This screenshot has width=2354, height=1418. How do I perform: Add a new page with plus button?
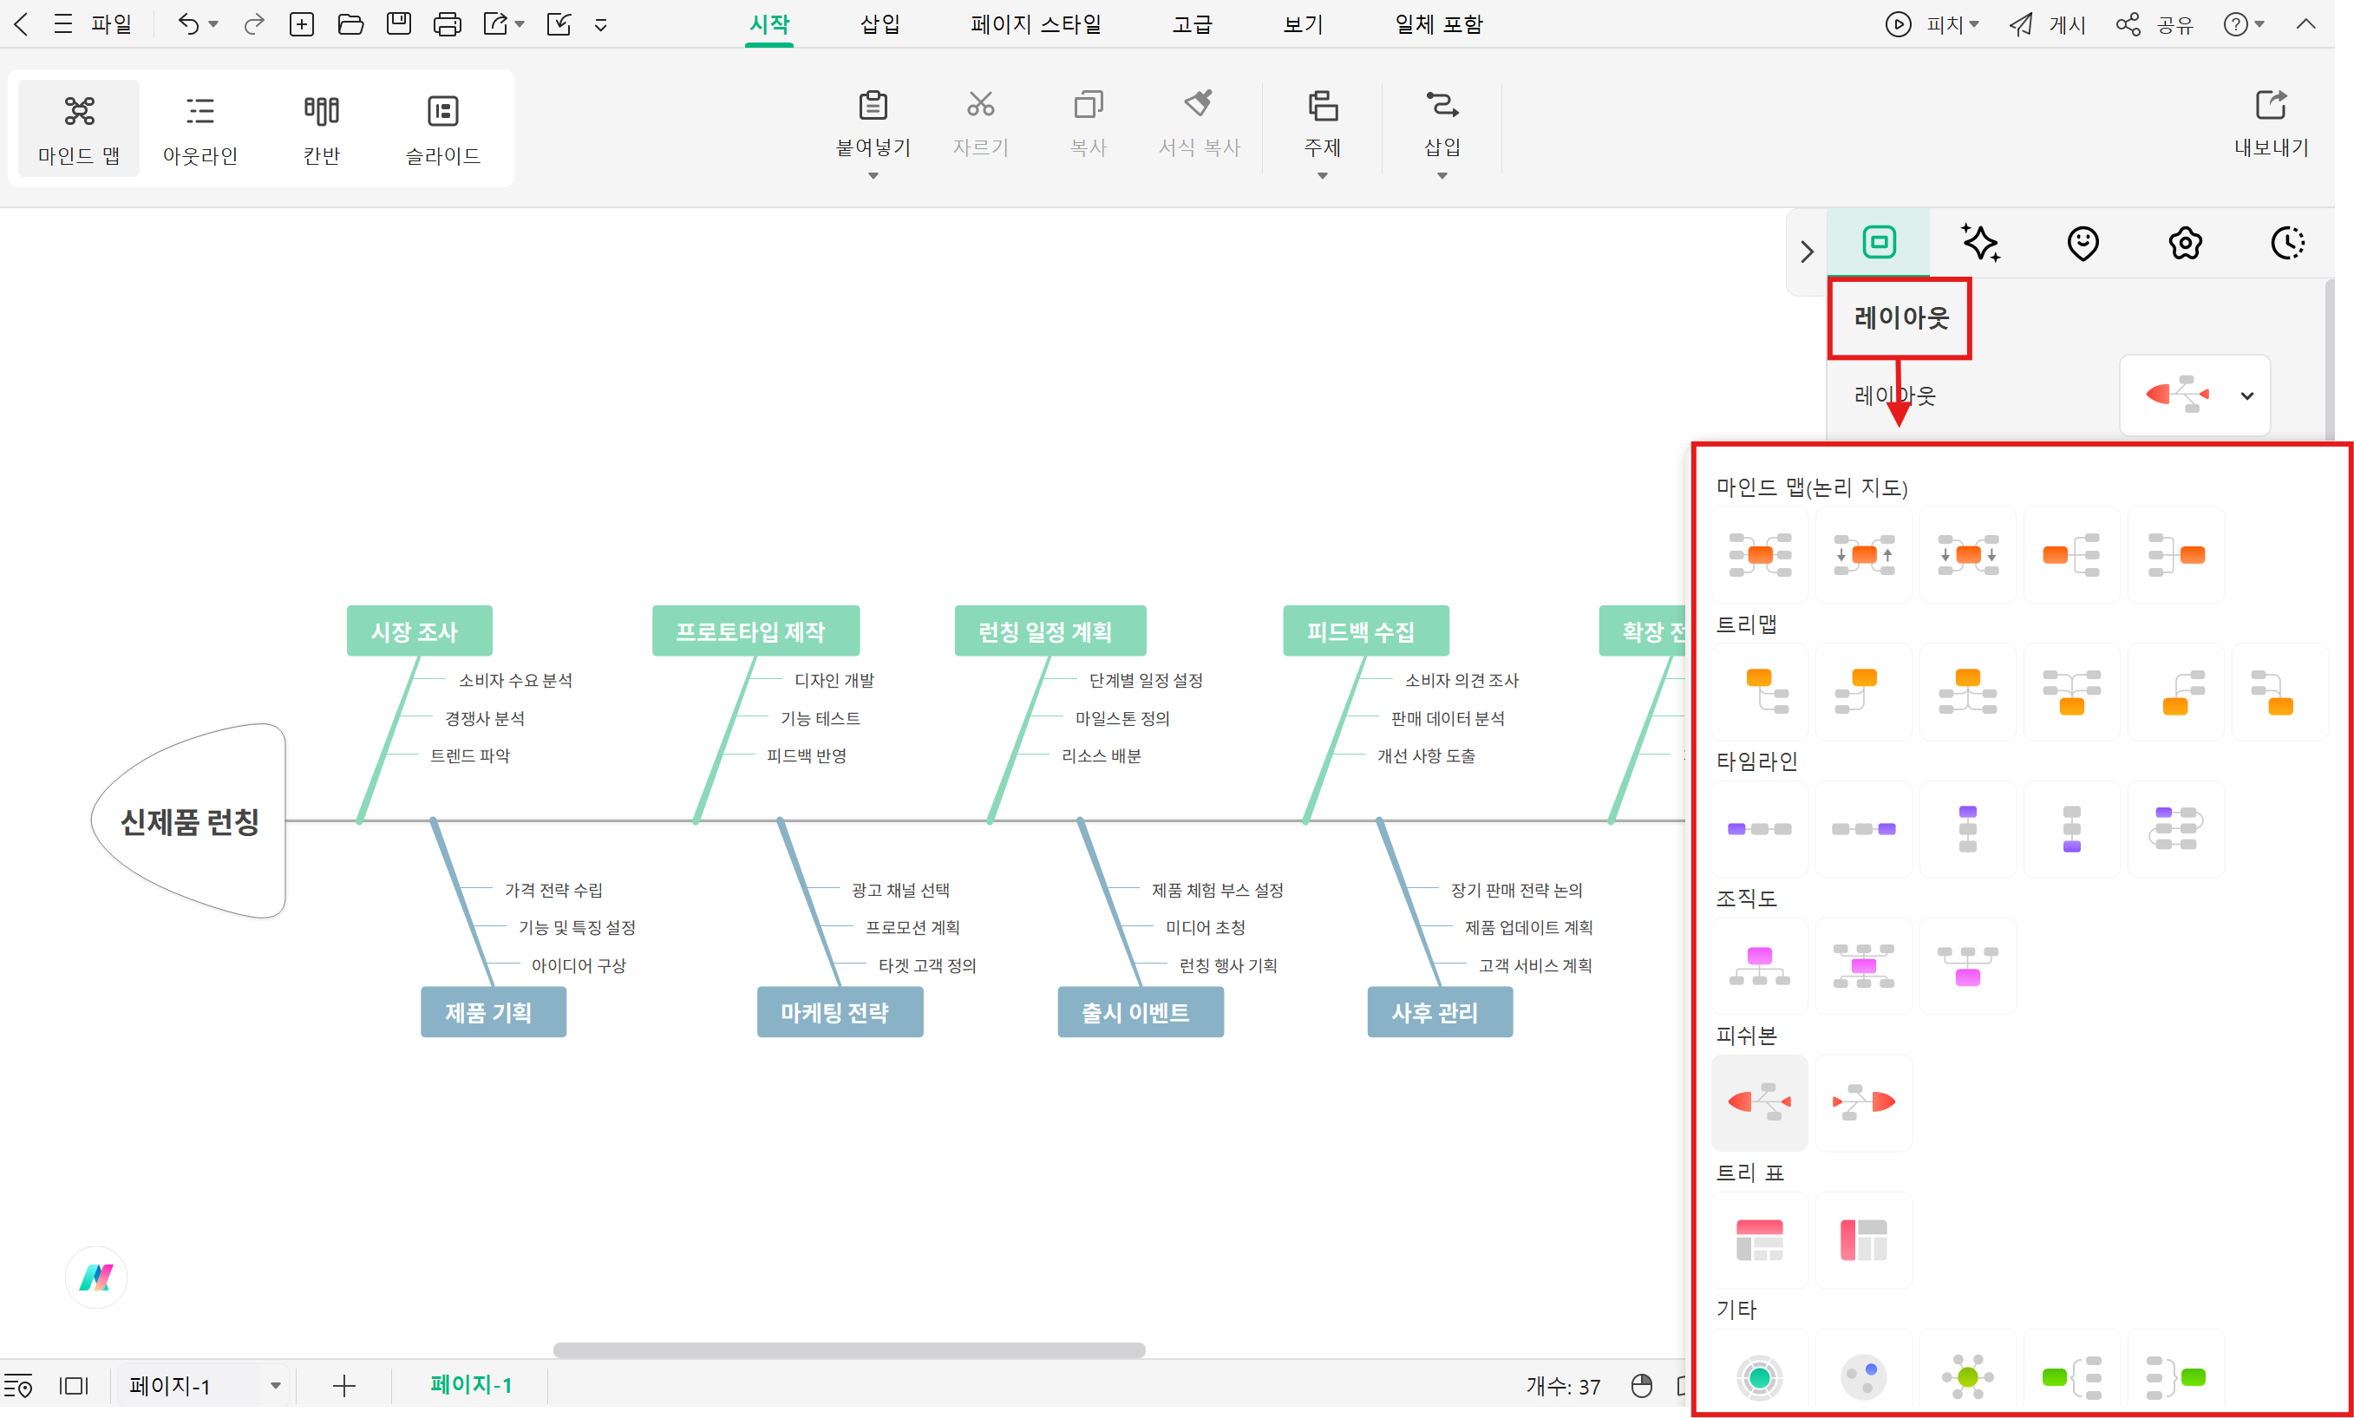pos(344,1386)
